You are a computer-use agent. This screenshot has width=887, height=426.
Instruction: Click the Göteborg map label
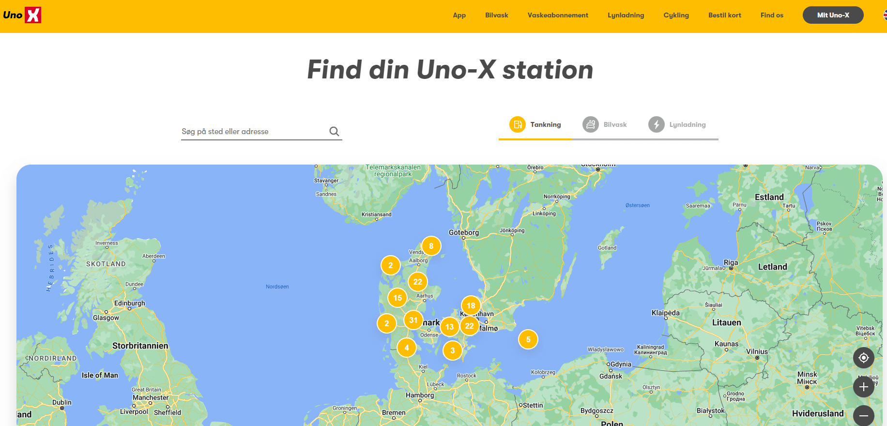(463, 232)
